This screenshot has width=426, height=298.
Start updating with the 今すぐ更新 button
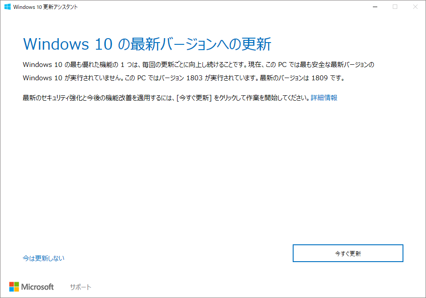click(x=348, y=253)
